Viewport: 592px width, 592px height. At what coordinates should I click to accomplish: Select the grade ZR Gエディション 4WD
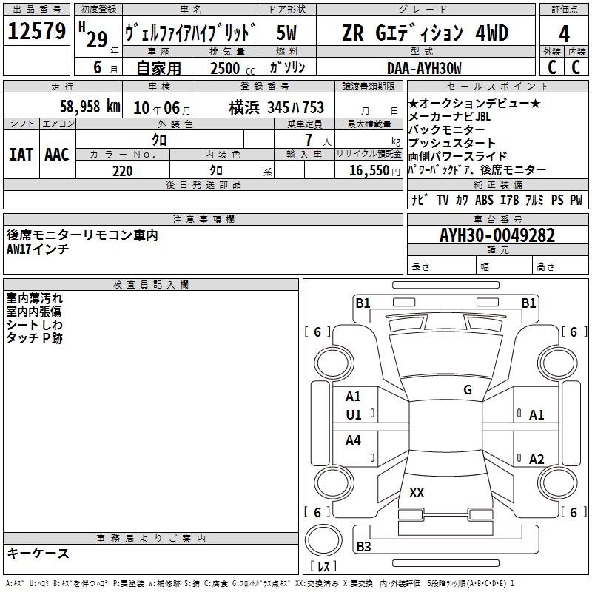[425, 33]
